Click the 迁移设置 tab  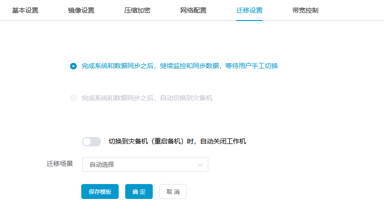click(249, 11)
